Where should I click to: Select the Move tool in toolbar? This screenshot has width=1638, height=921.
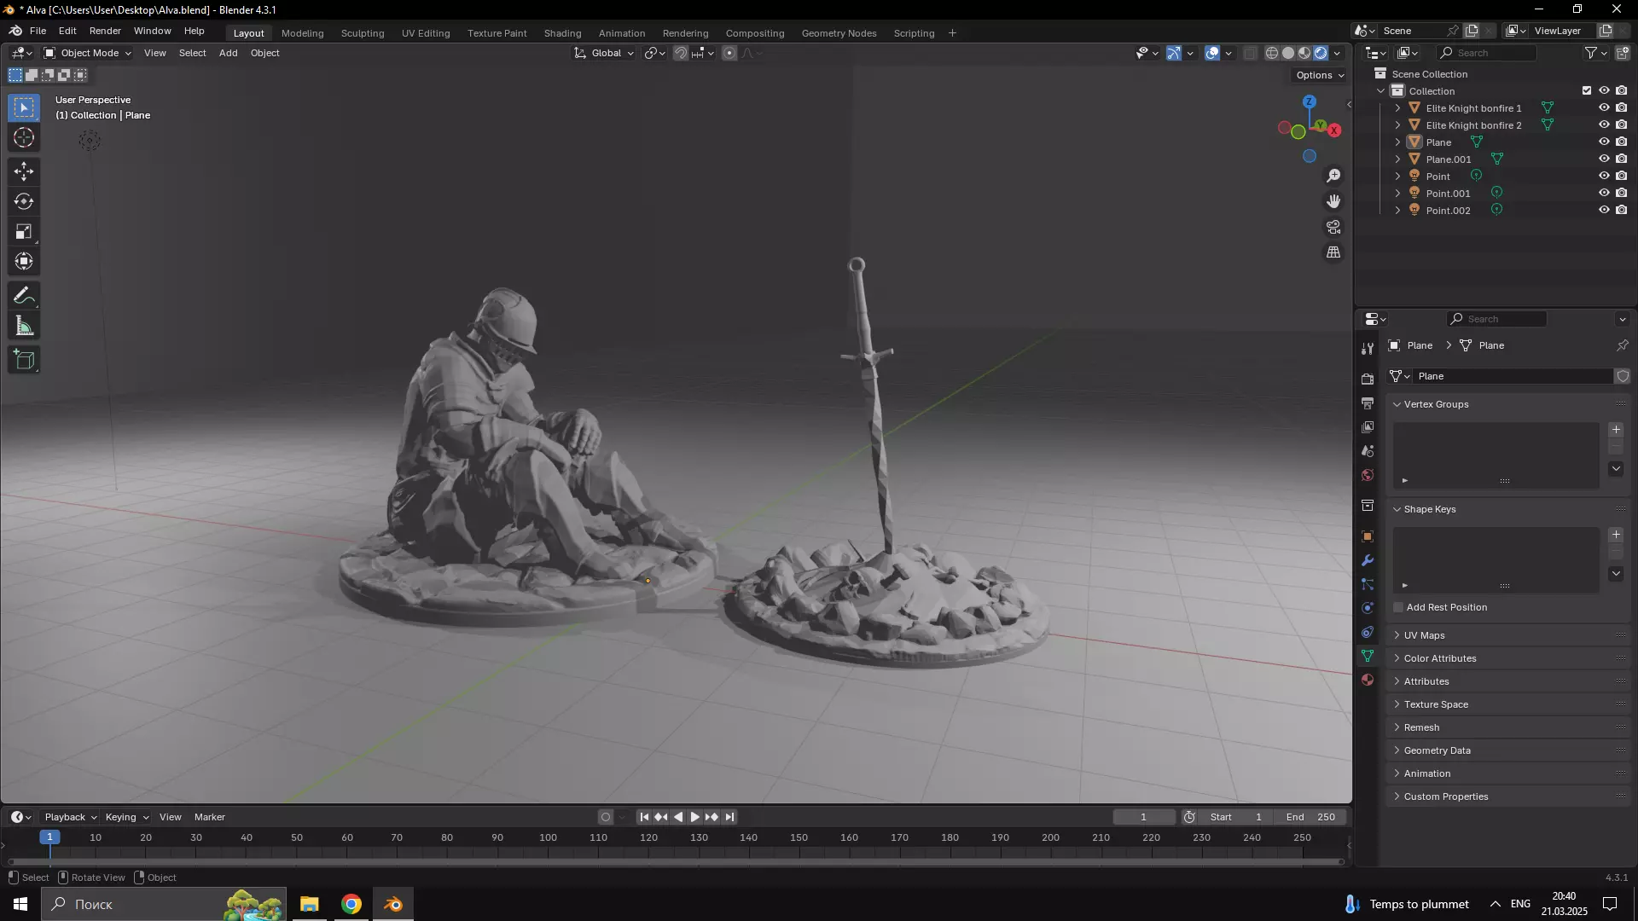tap(24, 171)
